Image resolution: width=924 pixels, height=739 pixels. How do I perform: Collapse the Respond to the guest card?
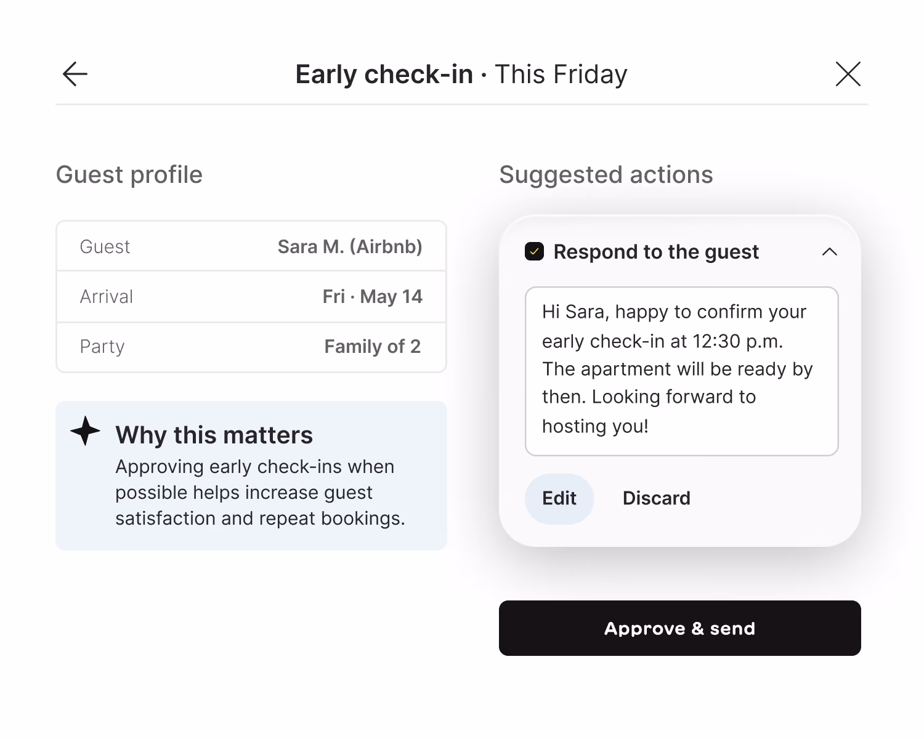[x=830, y=251]
